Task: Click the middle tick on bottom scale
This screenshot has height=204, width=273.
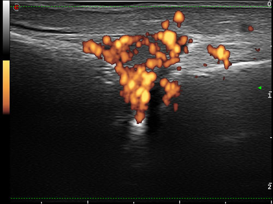Action: coord(134,202)
